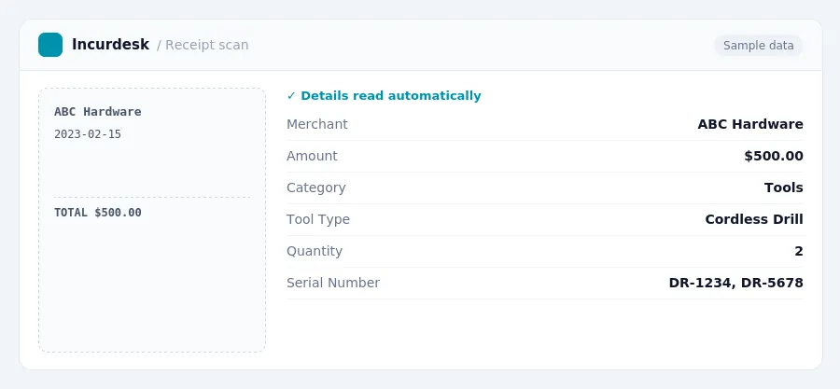Click the Tool Type field label
840x389 pixels.
(x=318, y=219)
